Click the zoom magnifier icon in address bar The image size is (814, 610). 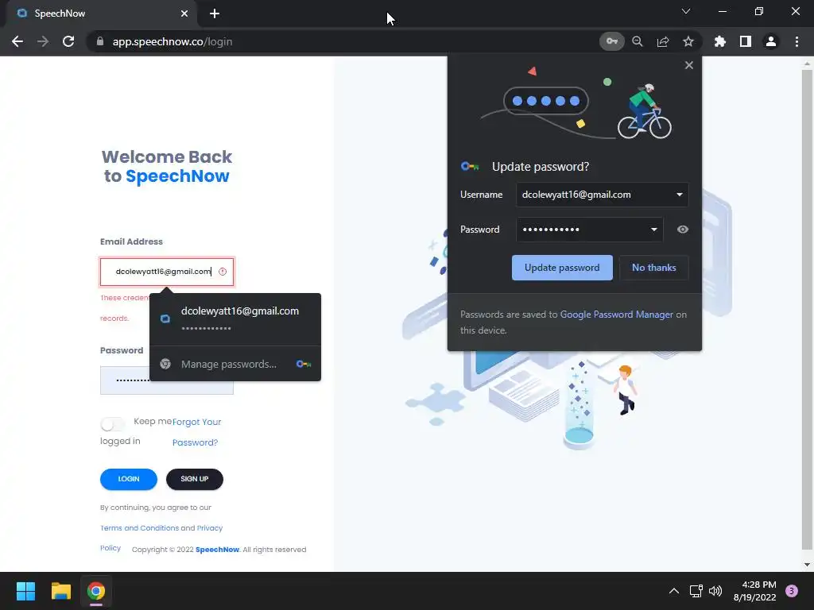(x=638, y=41)
